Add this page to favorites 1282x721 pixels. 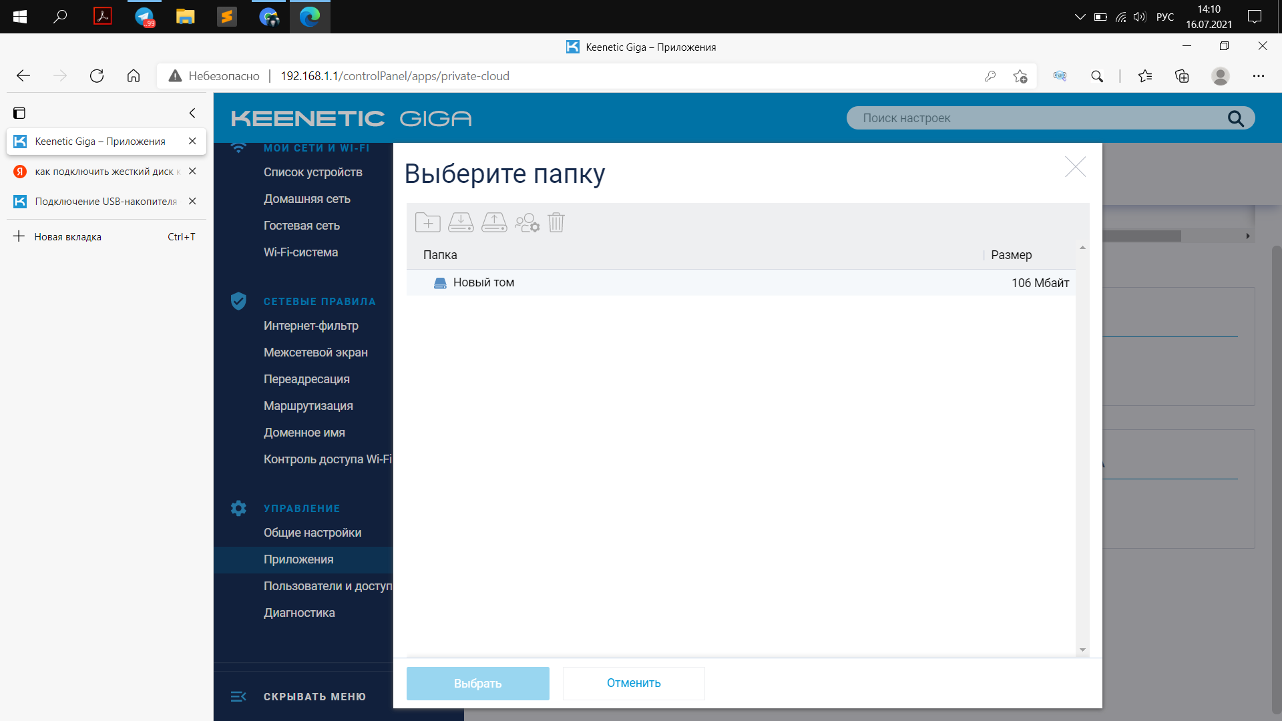[x=1020, y=76]
